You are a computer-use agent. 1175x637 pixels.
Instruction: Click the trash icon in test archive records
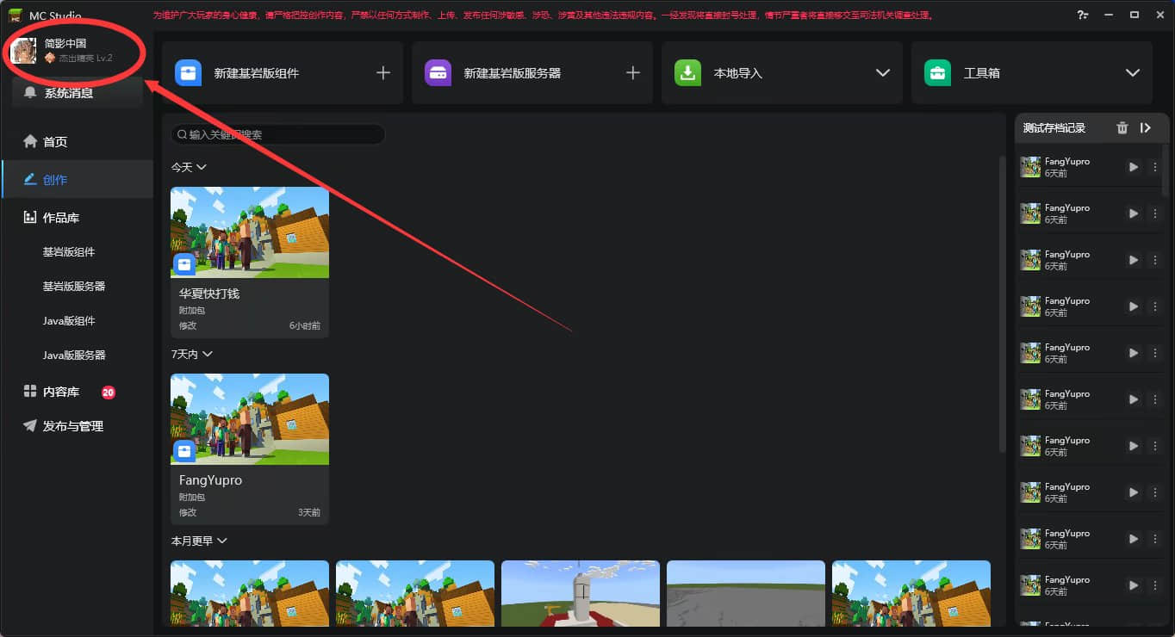click(1122, 127)
